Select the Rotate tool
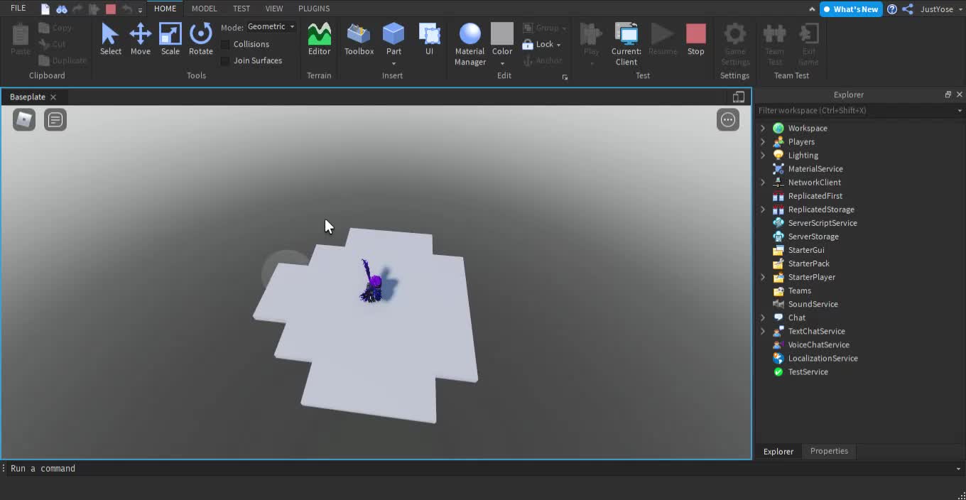 [201, 39]
